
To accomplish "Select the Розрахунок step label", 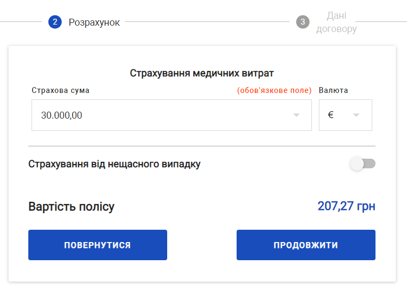I will pyautogui.click(x=94, y=22).
